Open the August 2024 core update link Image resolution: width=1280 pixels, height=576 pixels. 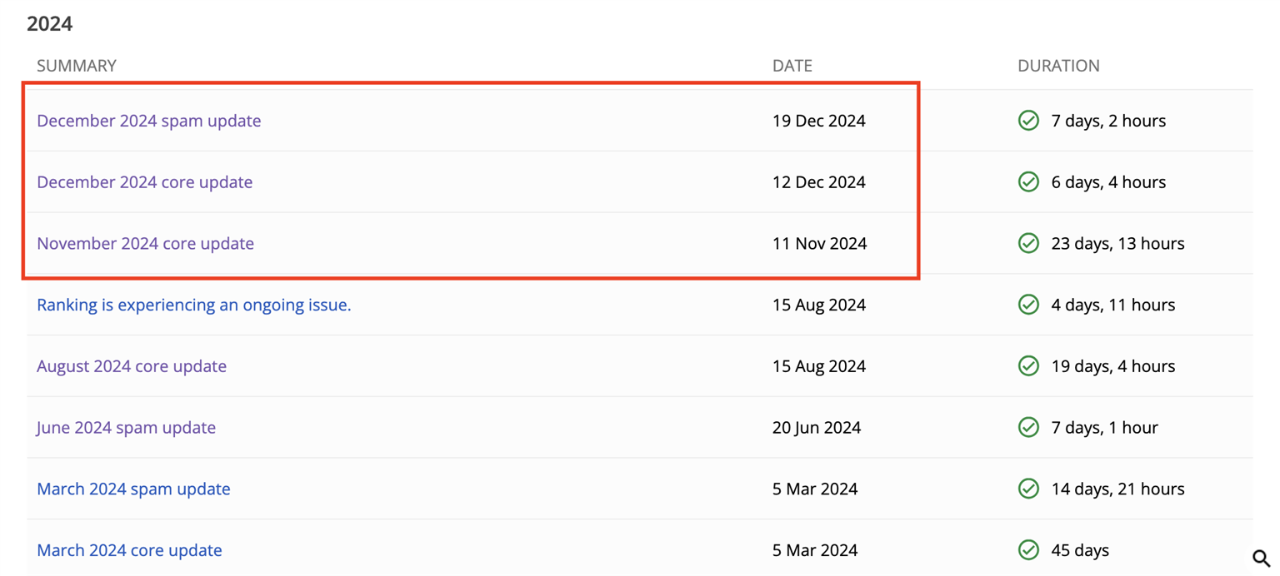(132, 366)
